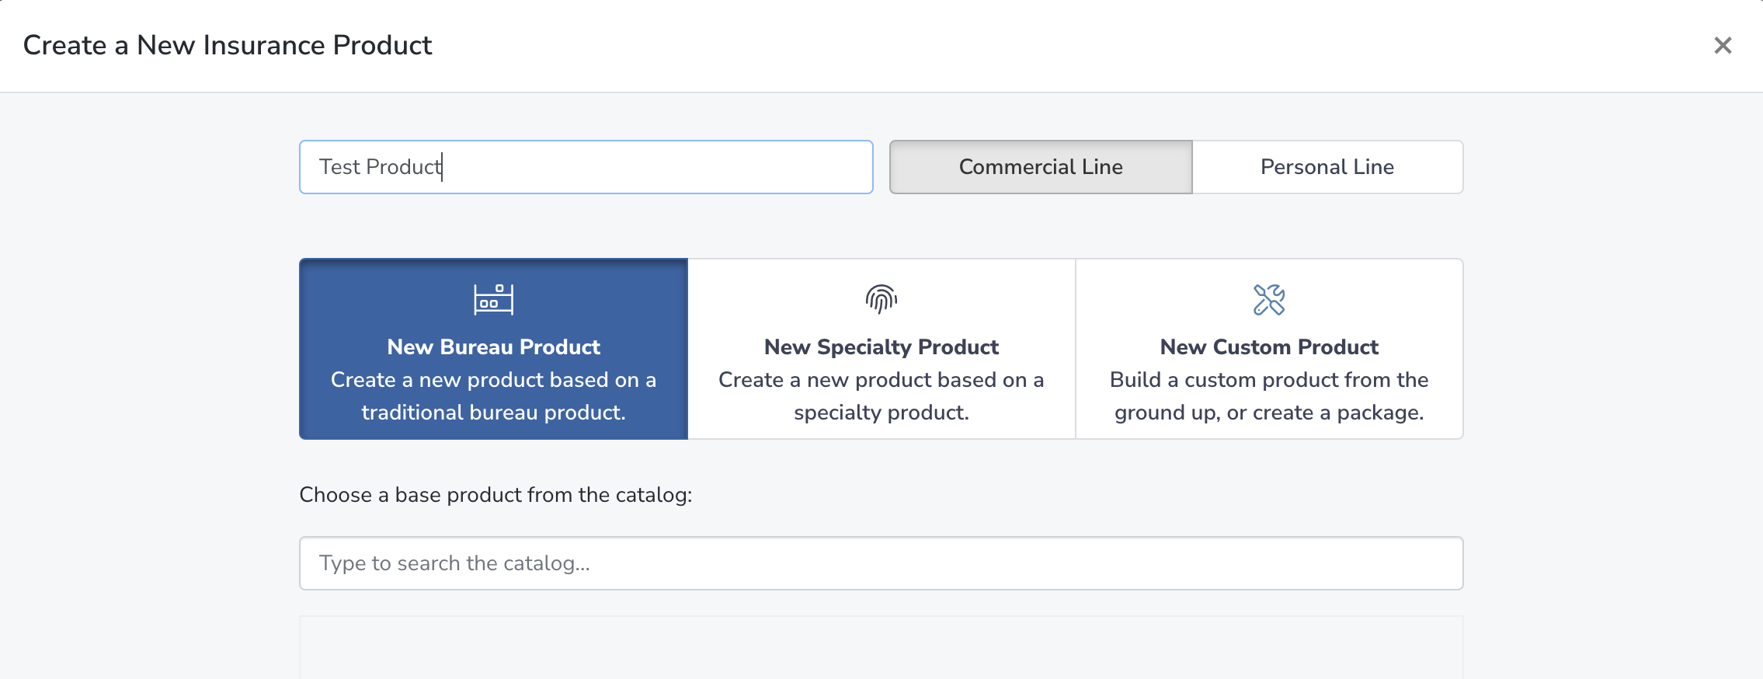Click the 'Create a New Insurance Product' heading
Viewport: 1763px width, 679px height.
[x=228, y=45]
